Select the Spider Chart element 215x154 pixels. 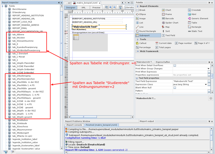click(170, 23)
